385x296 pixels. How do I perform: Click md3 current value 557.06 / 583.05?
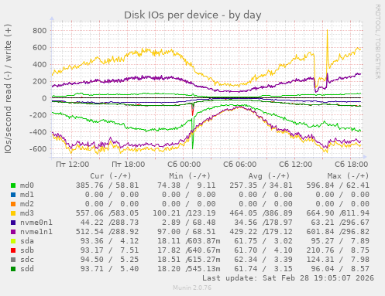(107, 213)
